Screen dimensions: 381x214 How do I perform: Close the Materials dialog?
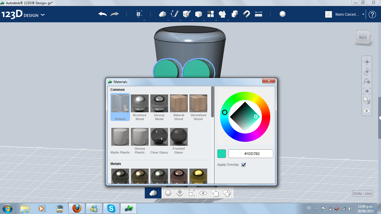pyautogui.click(x=269, y=81)
